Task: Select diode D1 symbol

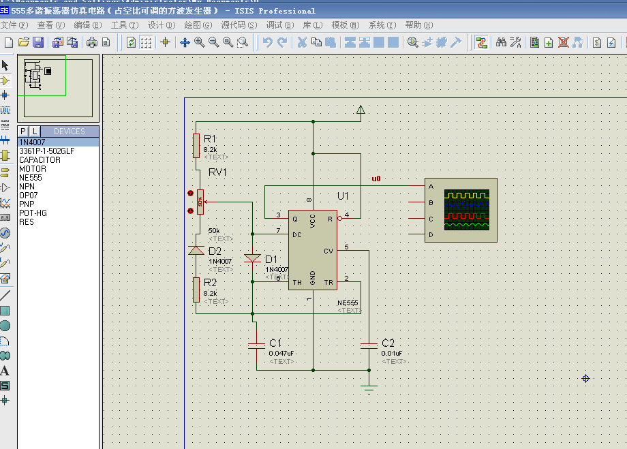Action: [252, 258]
